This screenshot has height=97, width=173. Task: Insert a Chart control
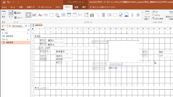[x=92, y=15]
